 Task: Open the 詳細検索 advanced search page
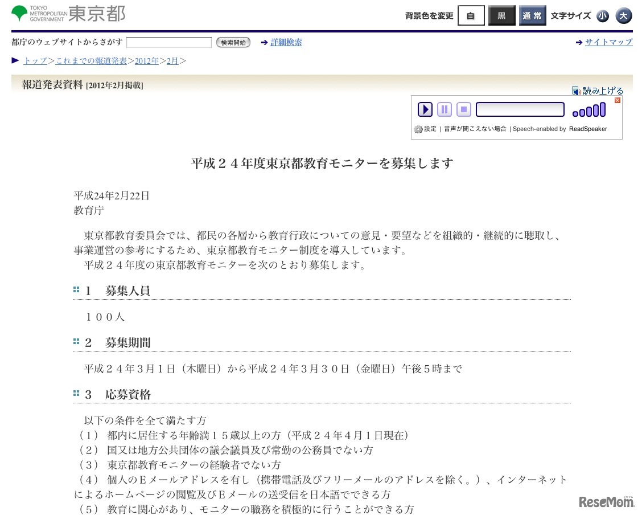pyautogui.click(x=286, y=42)
